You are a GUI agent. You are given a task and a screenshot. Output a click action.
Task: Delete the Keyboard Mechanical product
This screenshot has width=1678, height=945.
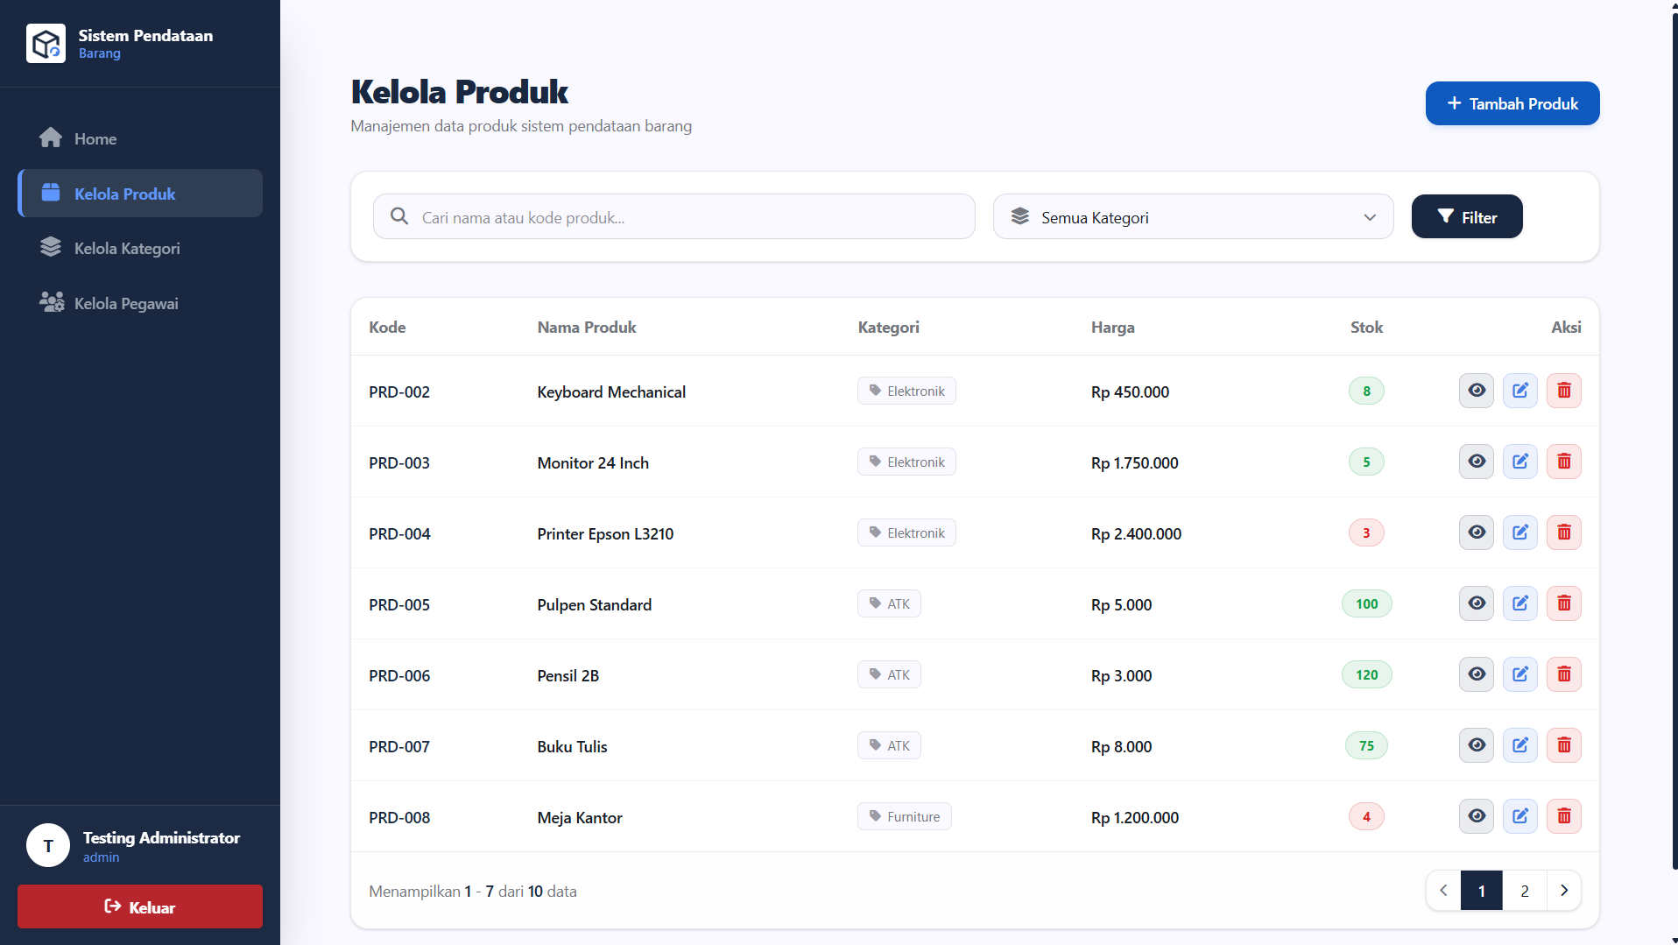click(x=1564, y=391)
